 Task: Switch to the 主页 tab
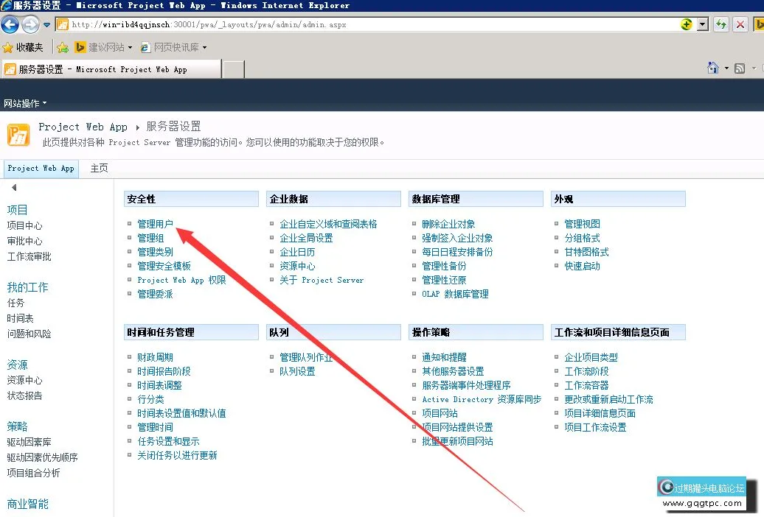tap(99, 168)
